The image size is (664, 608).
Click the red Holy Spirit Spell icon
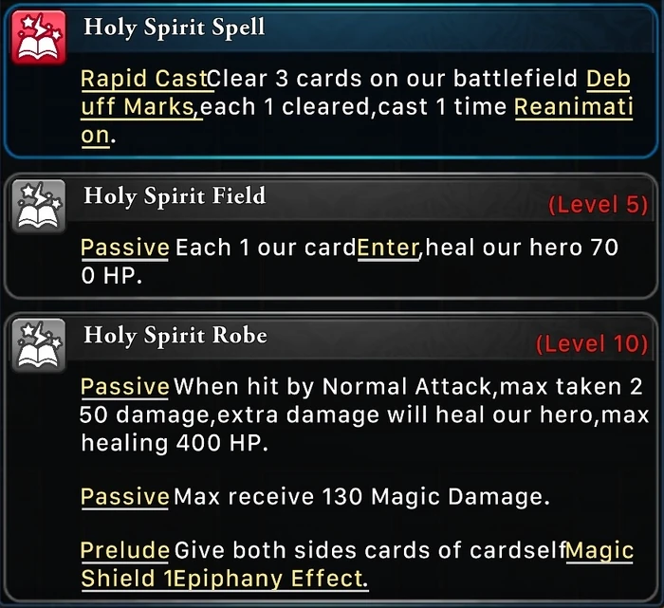click(39, 38)
